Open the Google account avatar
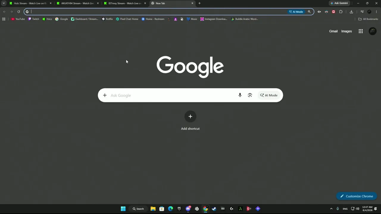 coord(373,31)
